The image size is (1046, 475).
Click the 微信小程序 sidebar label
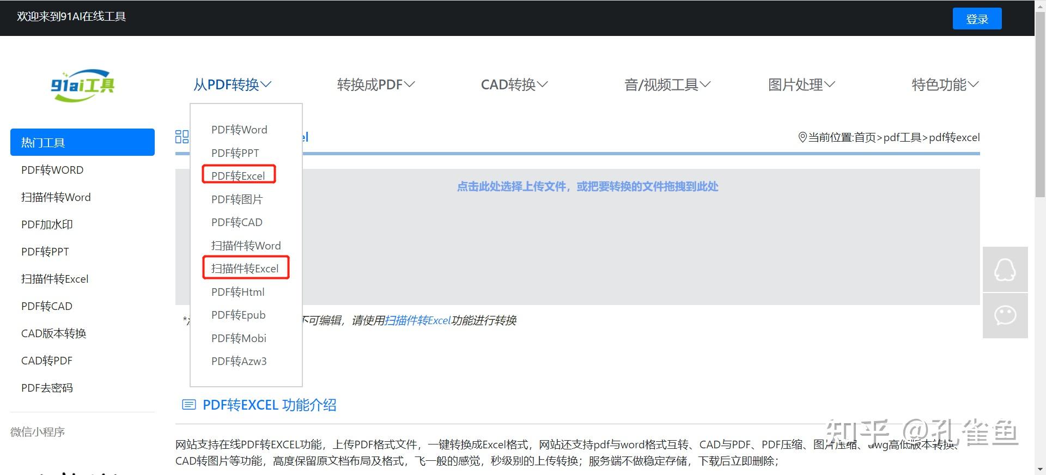click(x=38, y=432)
